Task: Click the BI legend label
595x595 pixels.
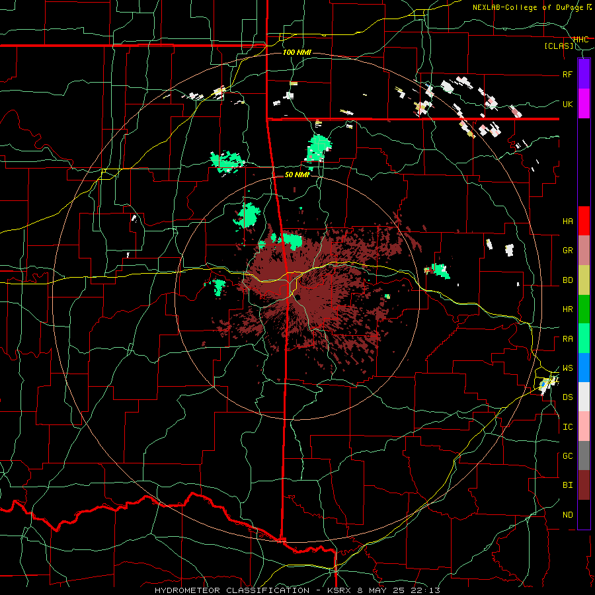Action: (567, 485)
